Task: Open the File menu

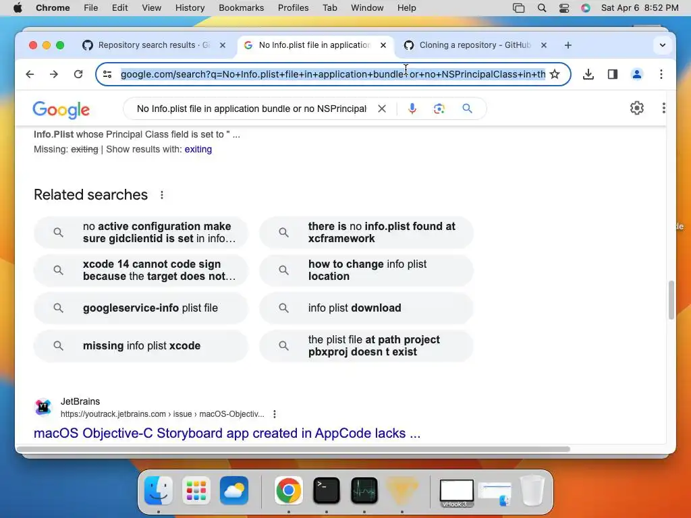Action: pos(91,8)
